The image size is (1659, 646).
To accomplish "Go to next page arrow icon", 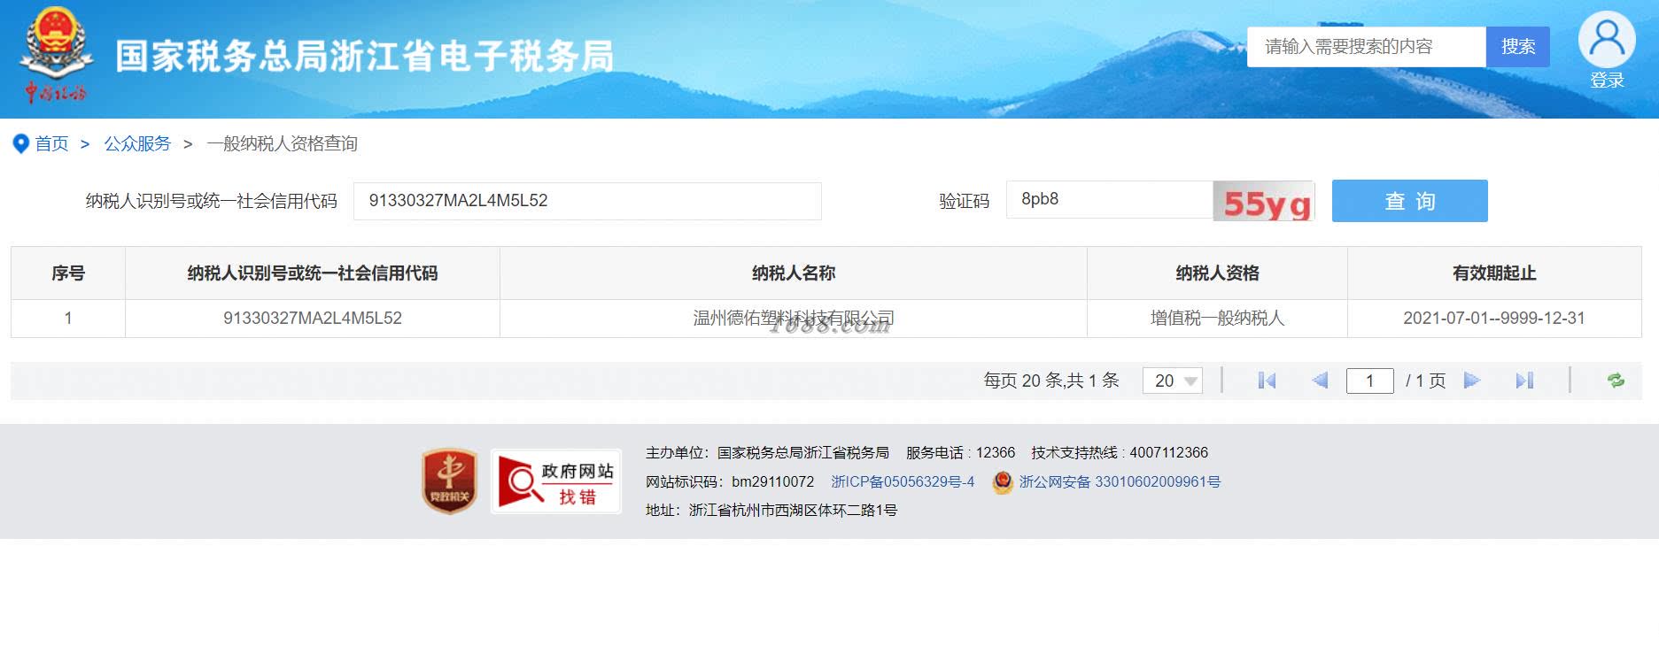I will click(x=1472, y=381).
